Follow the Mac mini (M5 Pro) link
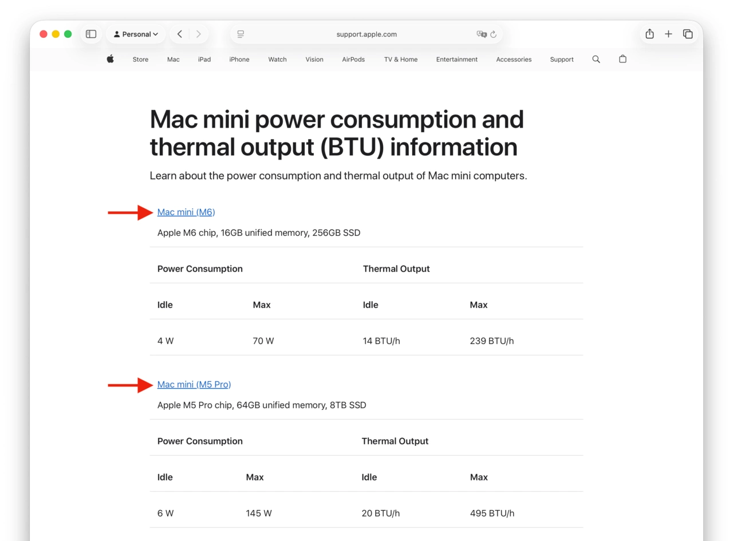The width and height of the screenshot is (733, 541). click(194, 385)
